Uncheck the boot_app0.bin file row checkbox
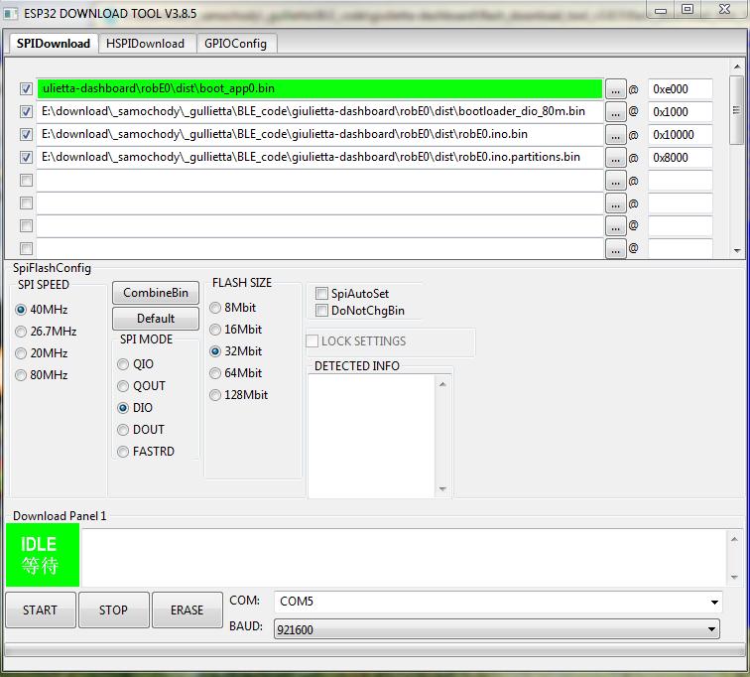The image size is (750, 677). pyautogui.click(x=26, y=88)
